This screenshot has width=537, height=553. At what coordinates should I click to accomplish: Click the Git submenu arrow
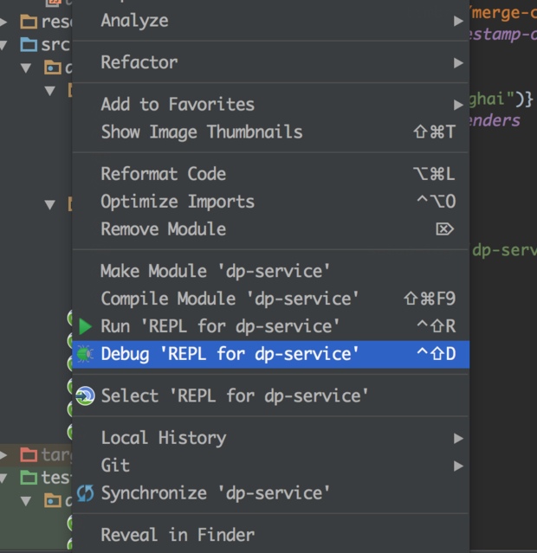(x=458, y=466)
